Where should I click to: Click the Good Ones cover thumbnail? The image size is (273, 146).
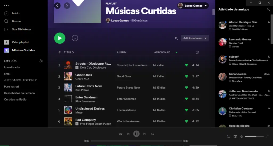tap(68, 76)
